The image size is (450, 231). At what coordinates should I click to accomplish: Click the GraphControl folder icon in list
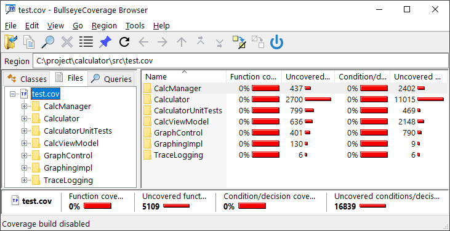[148, 132]
